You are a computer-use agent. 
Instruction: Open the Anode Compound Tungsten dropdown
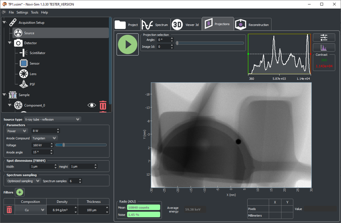[44, 138]
